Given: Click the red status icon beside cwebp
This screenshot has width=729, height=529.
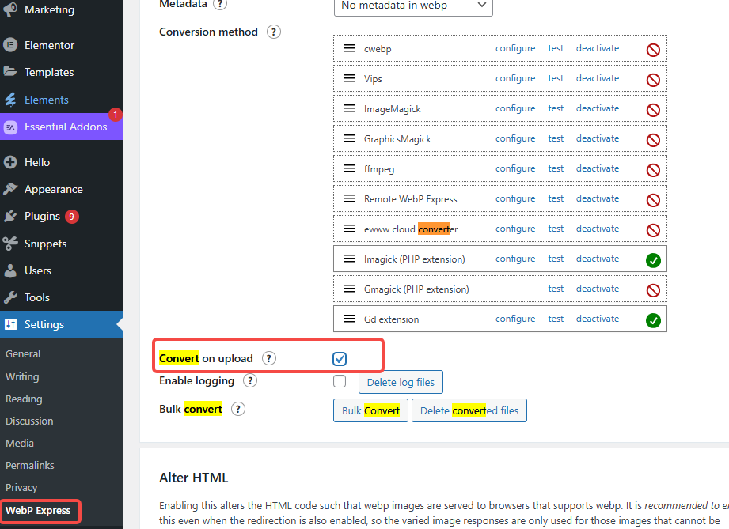Looking at the screenshot, I should [x=653, y=50].
